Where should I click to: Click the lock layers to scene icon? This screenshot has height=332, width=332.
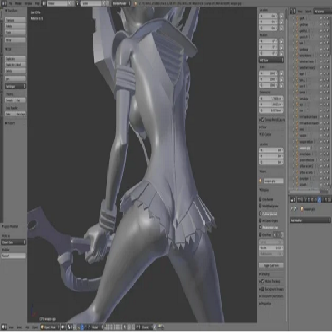click(125, 327)
